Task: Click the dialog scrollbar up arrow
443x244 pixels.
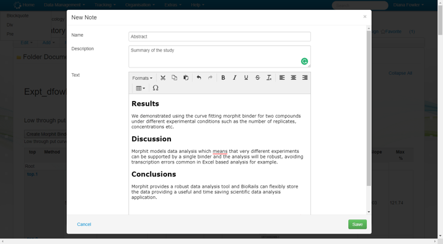Action: click(369, 28)
